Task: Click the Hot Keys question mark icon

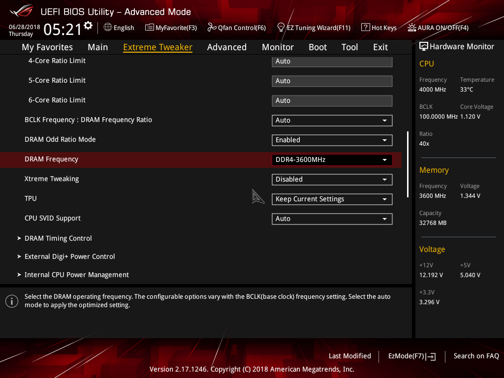Action: coord(366,28)
